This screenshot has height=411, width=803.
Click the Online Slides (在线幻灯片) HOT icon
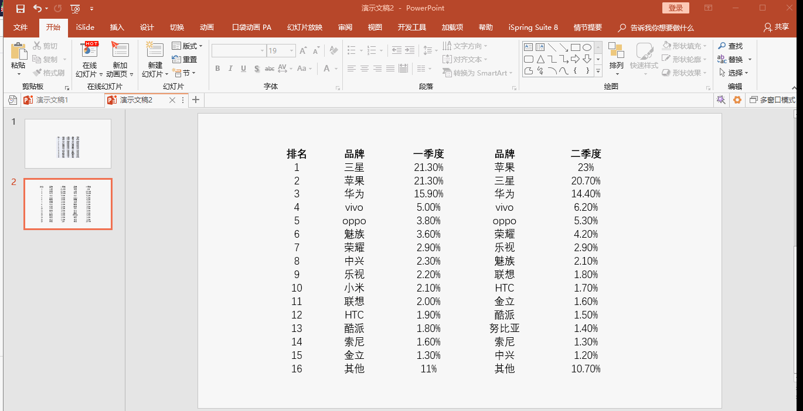pyautogui.click(x=90, y=50)
